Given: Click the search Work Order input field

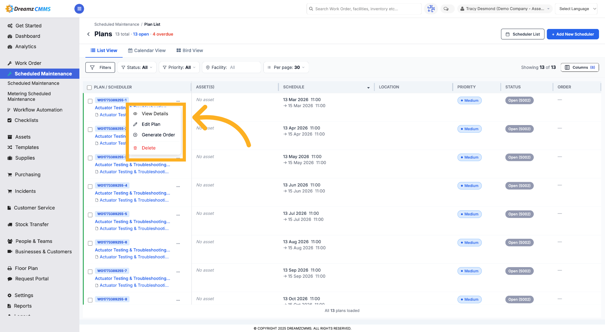Looking at the screenshot, I should point(364,9).
